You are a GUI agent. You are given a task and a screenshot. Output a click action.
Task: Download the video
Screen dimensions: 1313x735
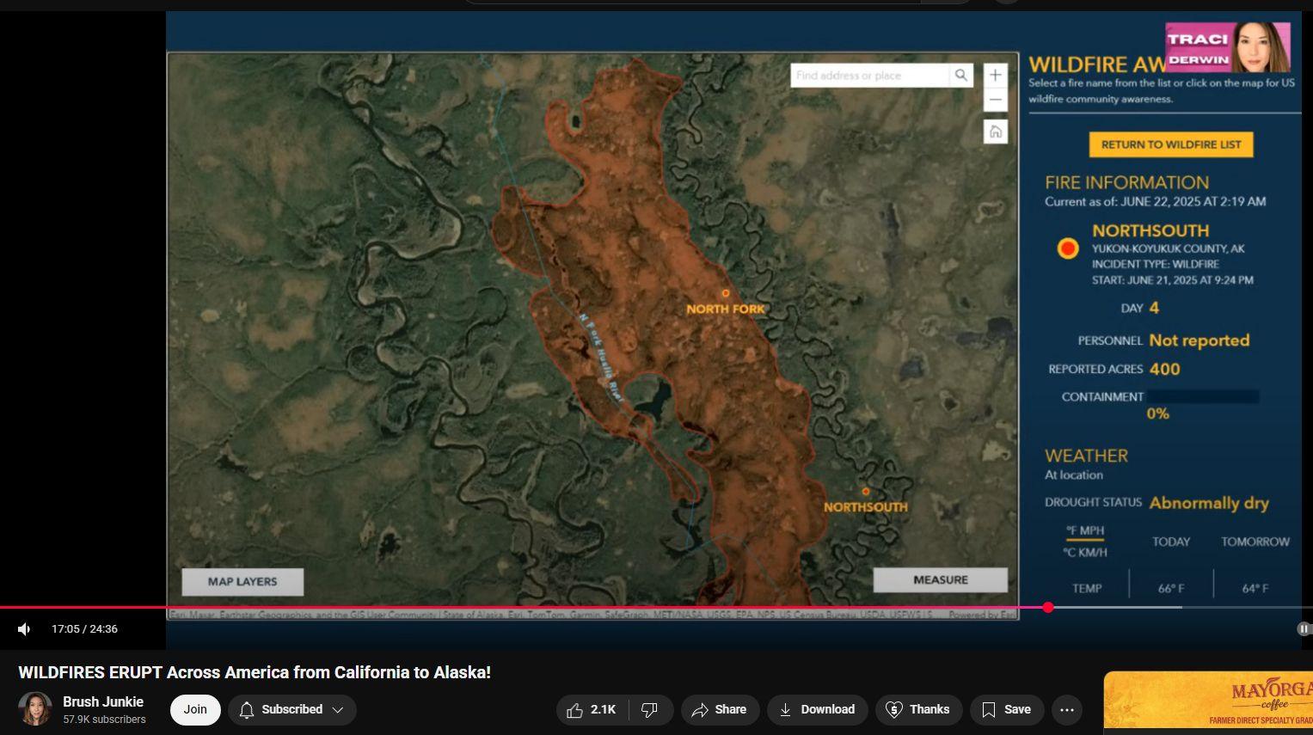pyautogui.click(x=817, y=709)
